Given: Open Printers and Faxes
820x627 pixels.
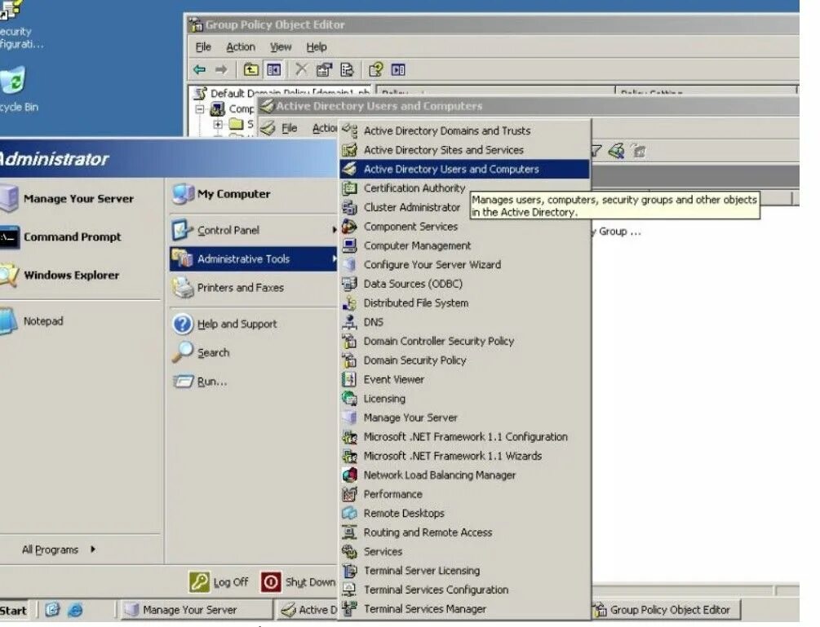Looking at the screenshot, I should [x=253, y=287].
